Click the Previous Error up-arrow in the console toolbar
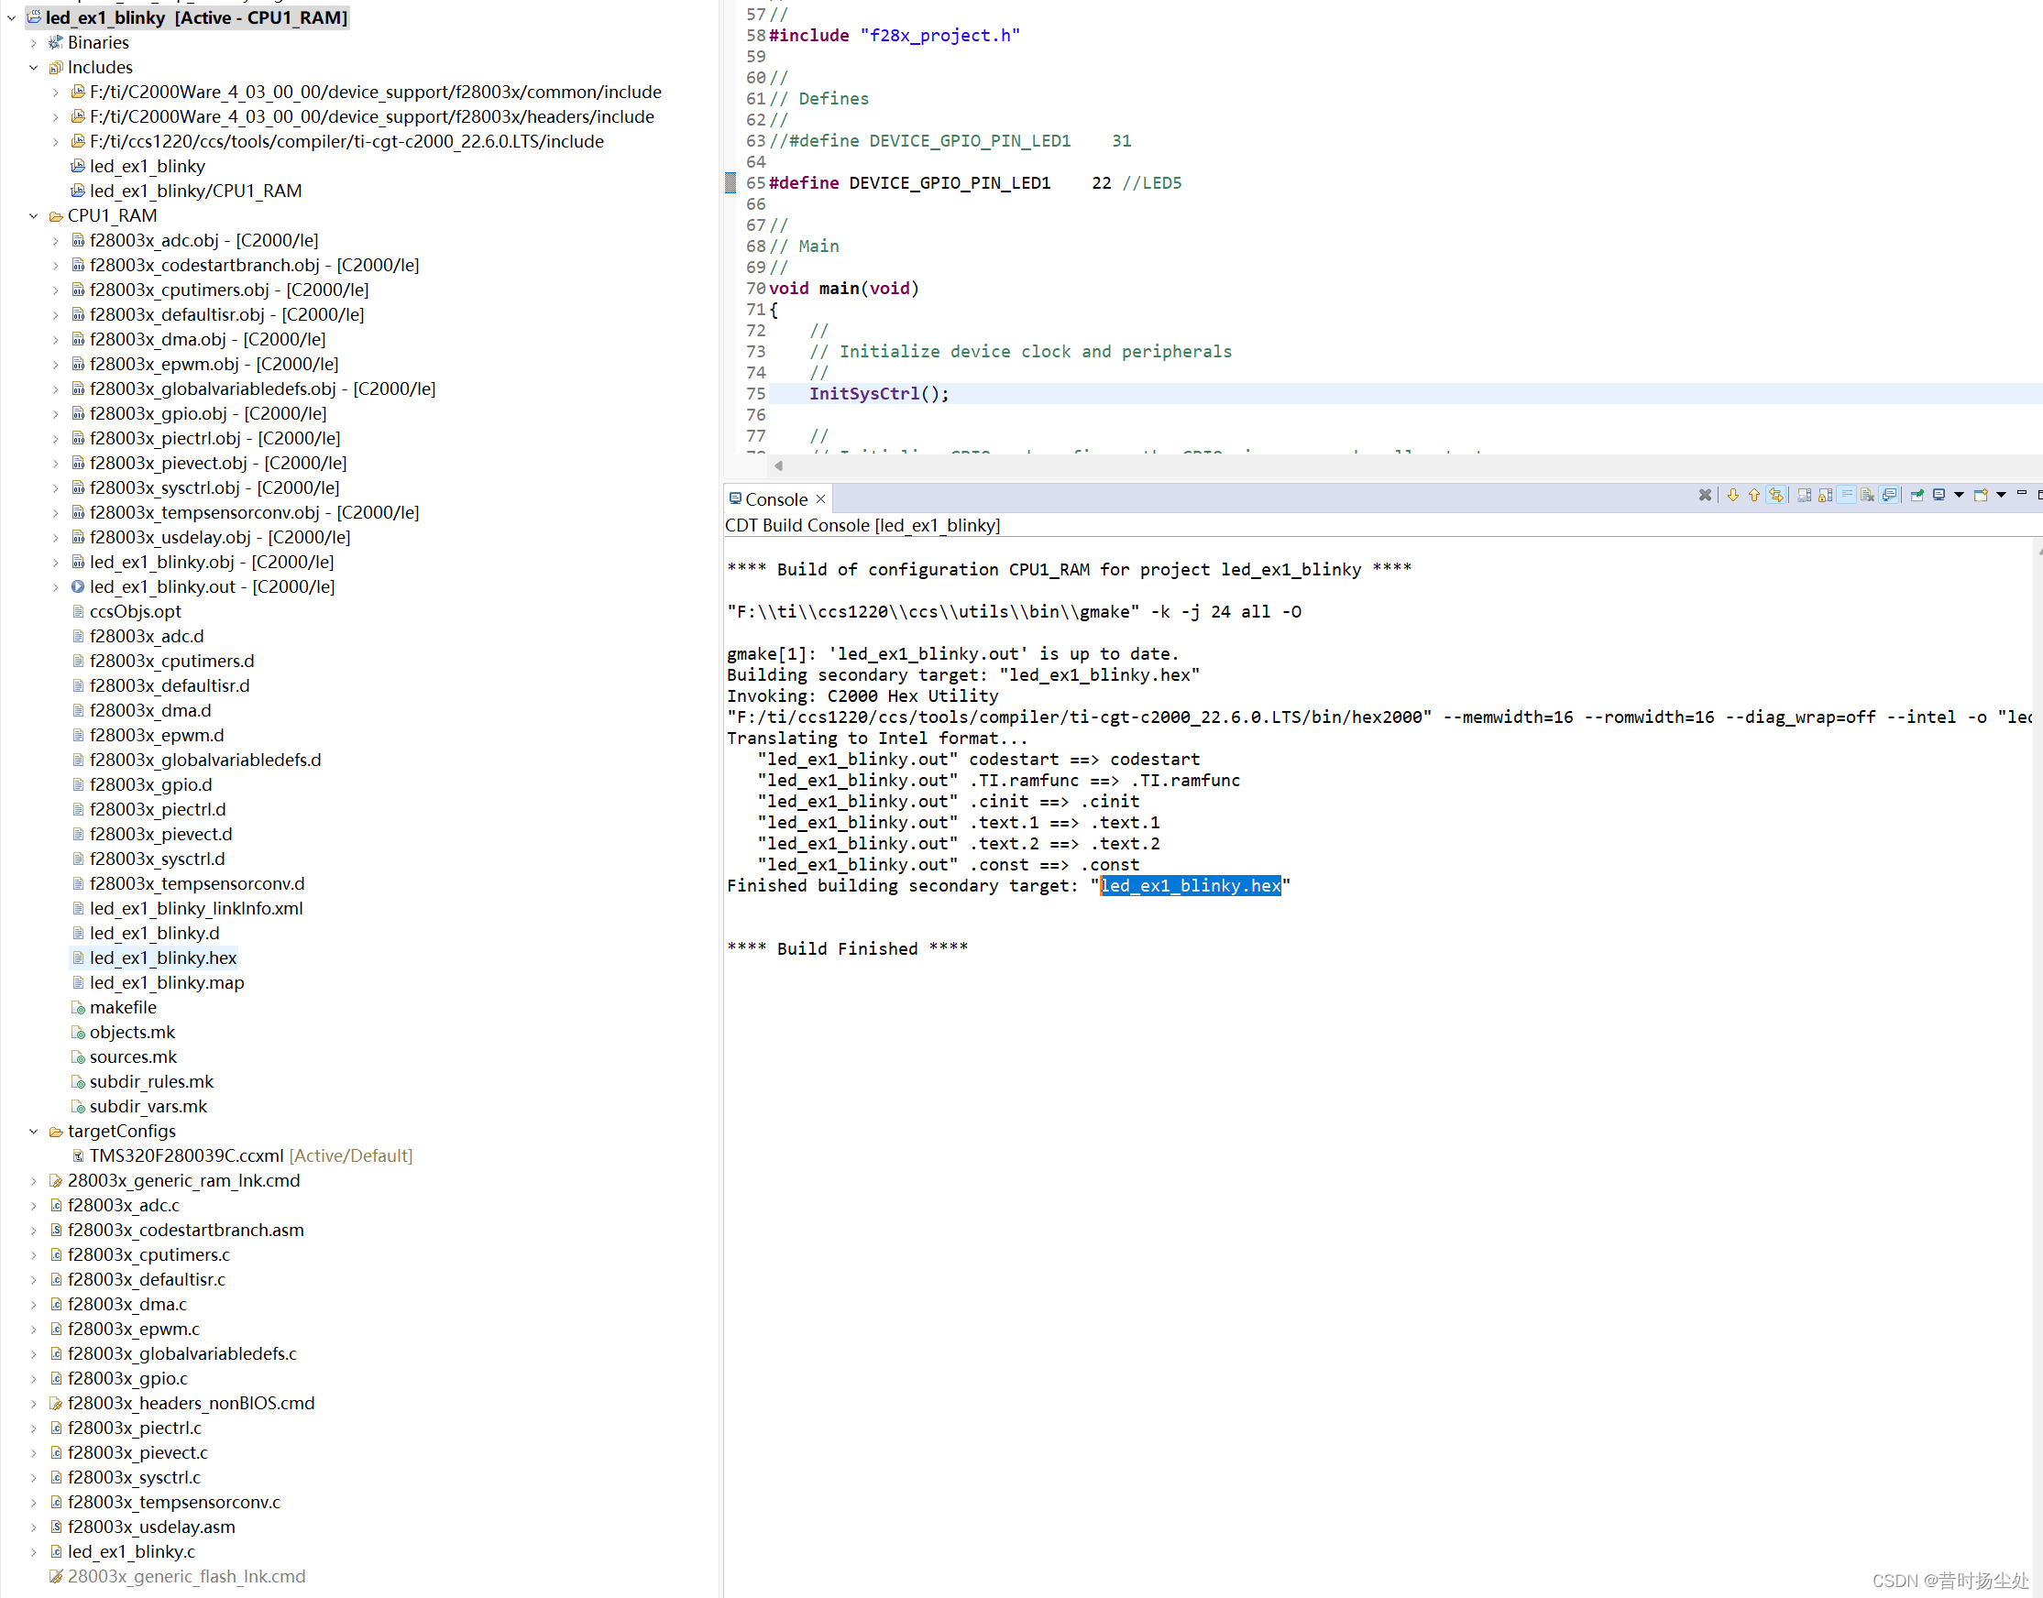 tap(1755, 496)
